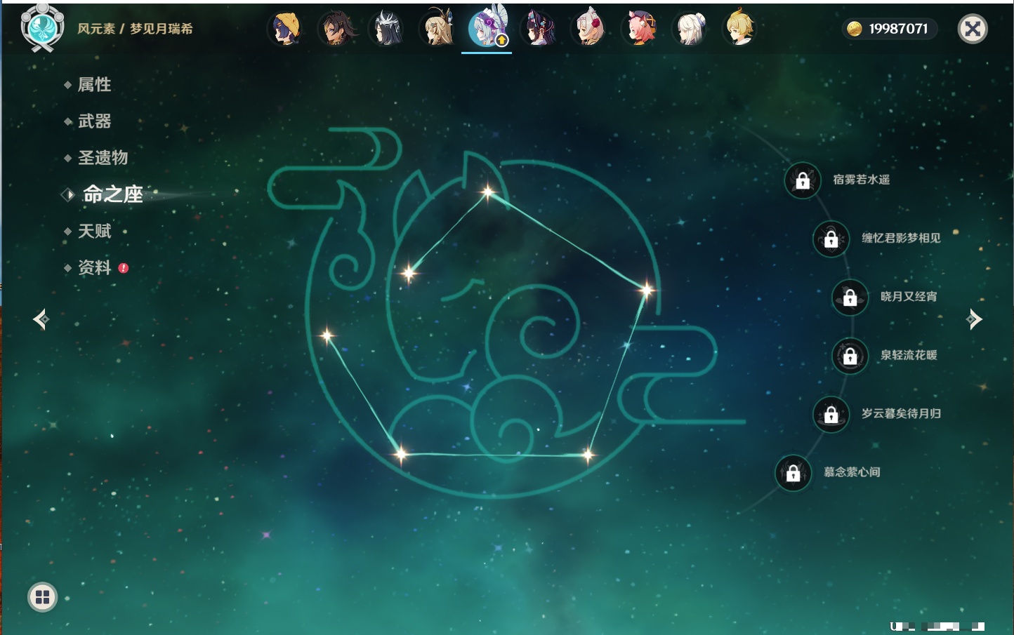The image size is (1014, 635).
Task: Select the blue-haired character with yellow hood
Action: tap(285, 29)
